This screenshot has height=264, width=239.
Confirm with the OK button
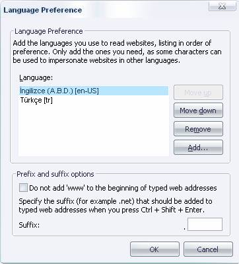(x=154, y=249)
